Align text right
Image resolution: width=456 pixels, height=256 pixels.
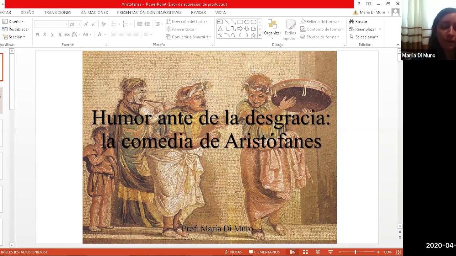pyautogui.click(x=129, y=34)
